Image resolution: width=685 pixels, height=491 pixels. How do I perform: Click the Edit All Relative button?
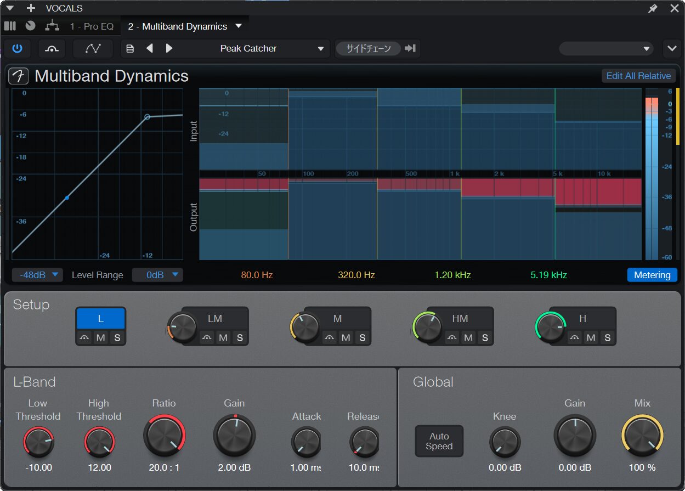638,76
